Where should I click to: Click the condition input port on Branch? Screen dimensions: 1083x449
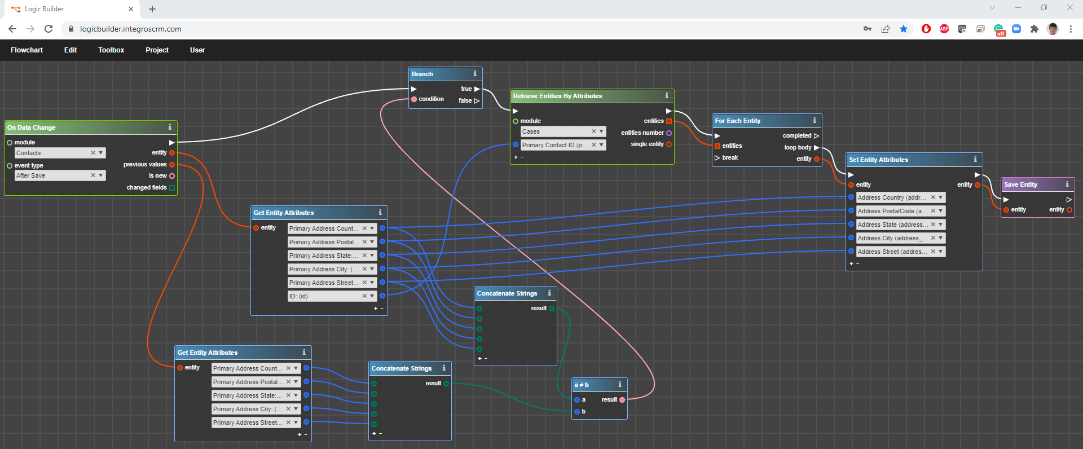pos(414,99)
